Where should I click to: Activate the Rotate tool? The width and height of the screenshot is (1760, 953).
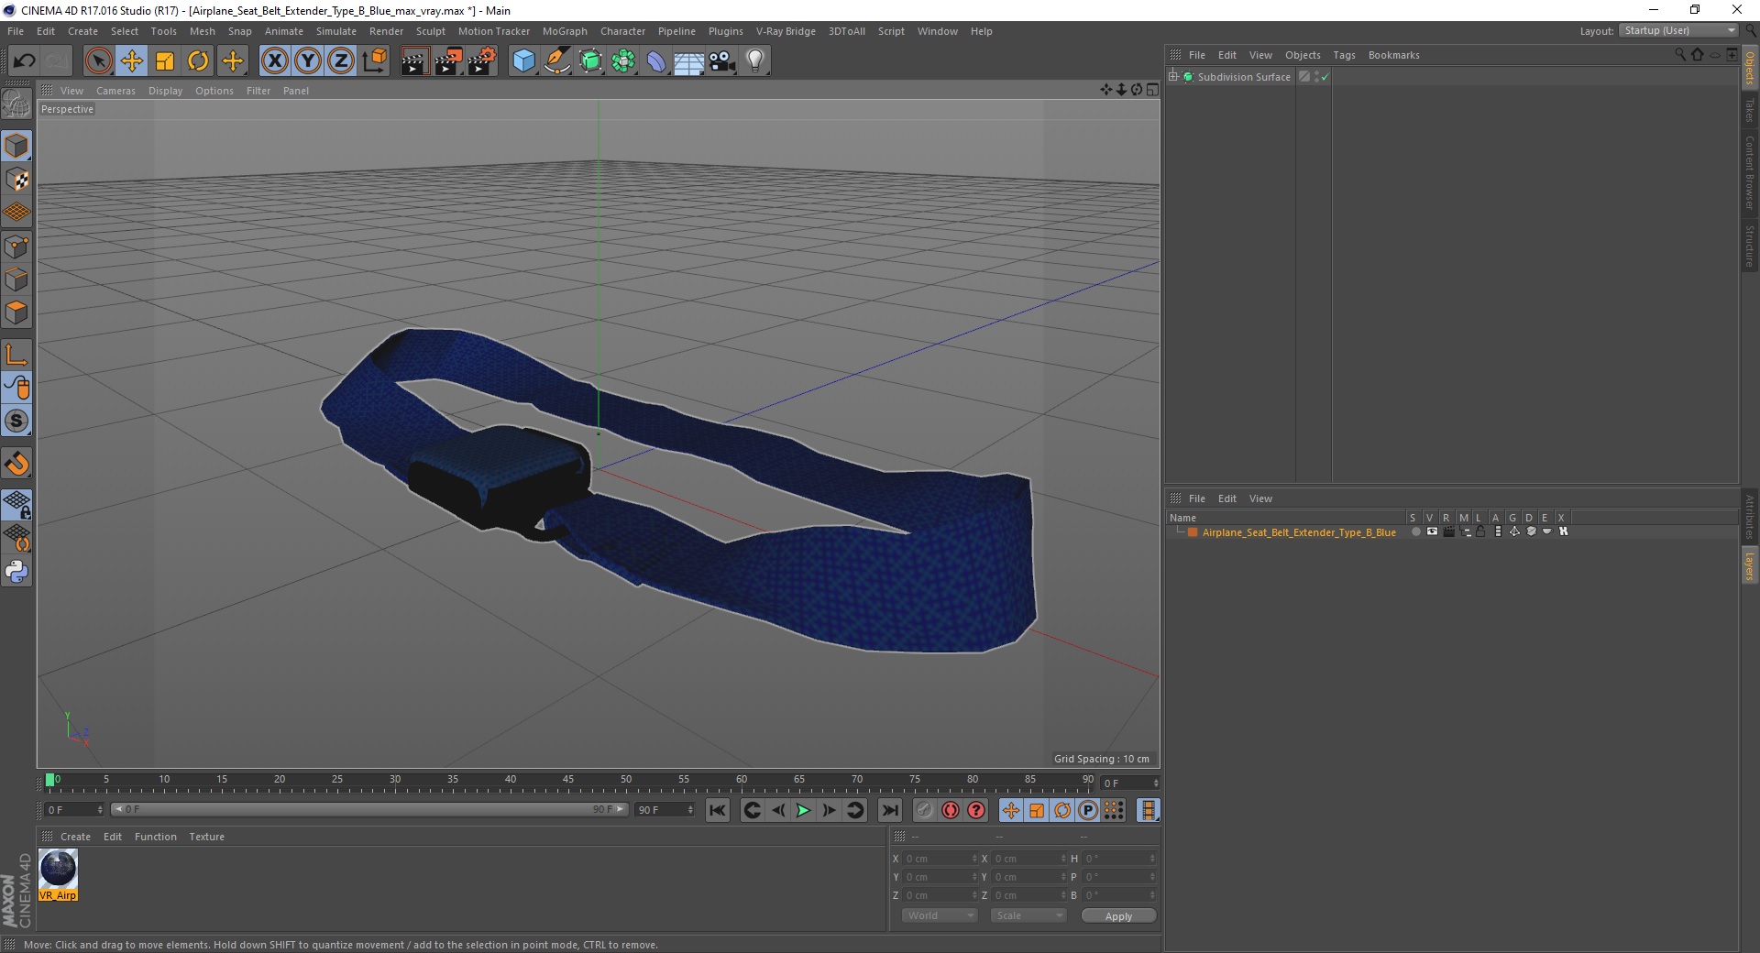click(x=198, y=61)
